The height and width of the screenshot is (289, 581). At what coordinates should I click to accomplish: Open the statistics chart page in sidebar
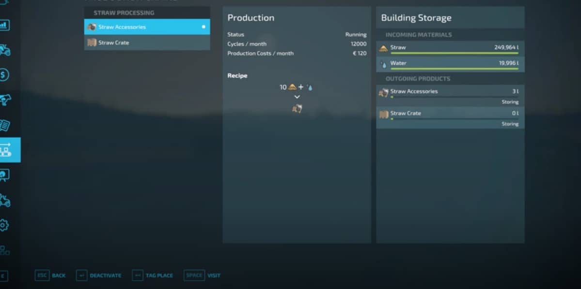[x=5, y=25]
